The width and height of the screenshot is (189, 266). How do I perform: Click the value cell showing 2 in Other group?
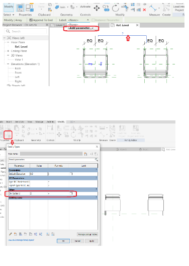coord(39,193)
